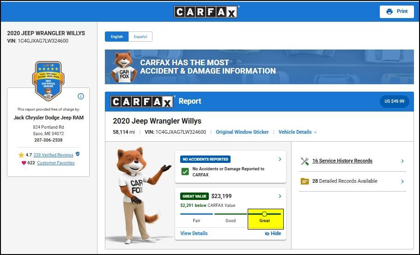Expand the Great Value price chevron
Image resolution: width=420 pixels, height=255 pixels.
click(280, 196)
